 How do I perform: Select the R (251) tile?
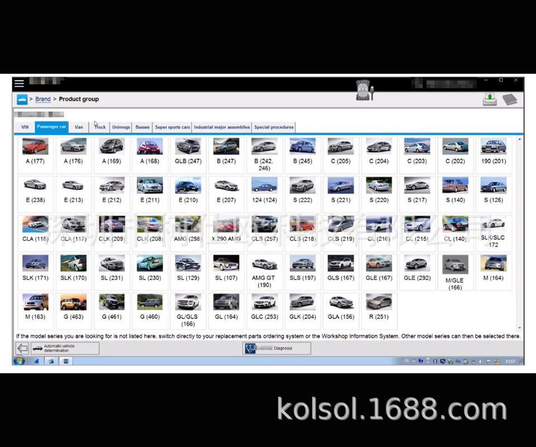(x=379, y=311)
